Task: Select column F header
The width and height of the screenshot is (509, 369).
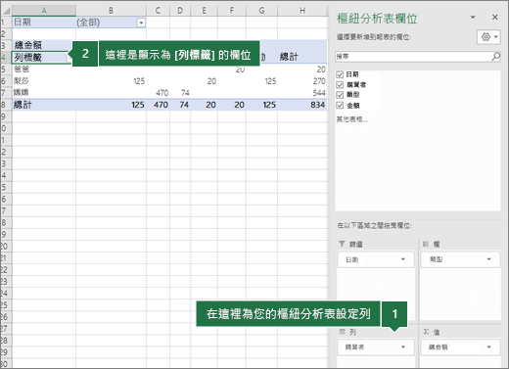Action: 232,11
